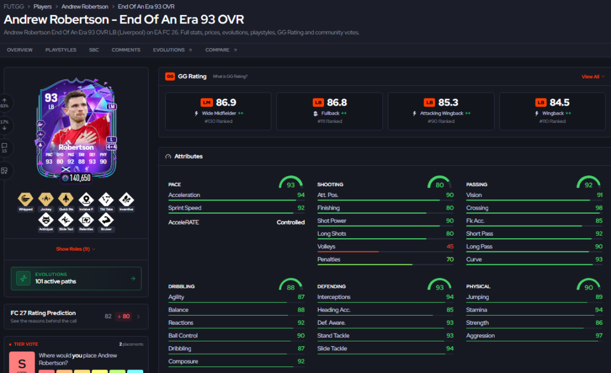Click the download card image icon
Viewport: 611px width, 373px height.
4,170
